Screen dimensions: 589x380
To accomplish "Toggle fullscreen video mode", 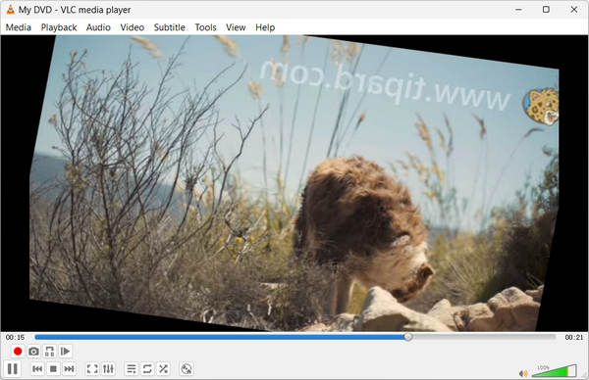I will tap(92, 369).
